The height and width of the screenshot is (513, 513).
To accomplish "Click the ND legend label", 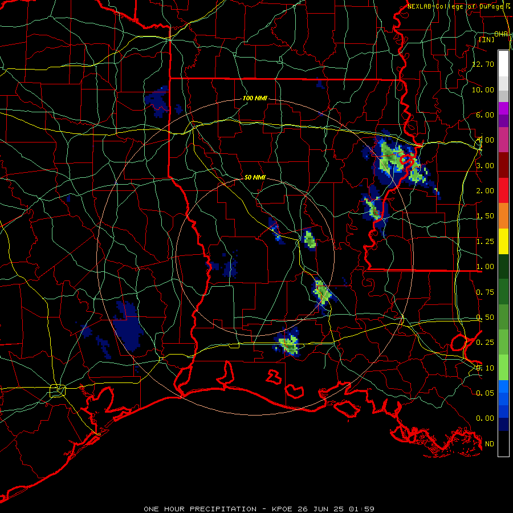I will [x=490, y=444].
